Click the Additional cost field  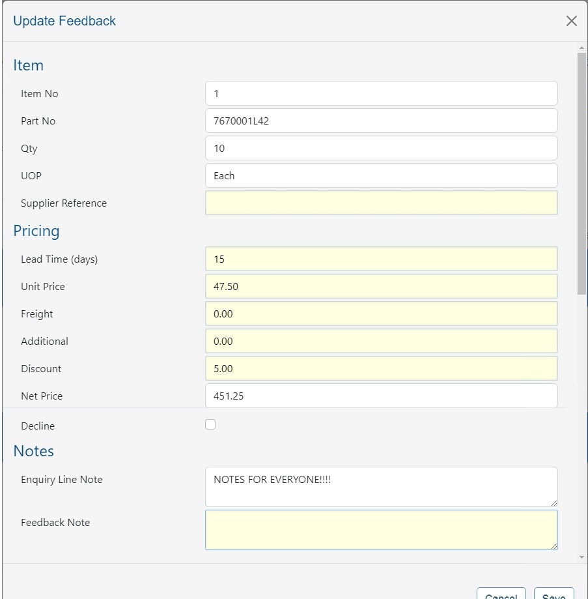tap(381, 341)
